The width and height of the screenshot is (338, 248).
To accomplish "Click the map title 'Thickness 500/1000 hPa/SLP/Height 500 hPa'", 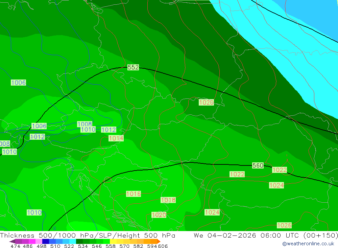I will click(88, 235).
